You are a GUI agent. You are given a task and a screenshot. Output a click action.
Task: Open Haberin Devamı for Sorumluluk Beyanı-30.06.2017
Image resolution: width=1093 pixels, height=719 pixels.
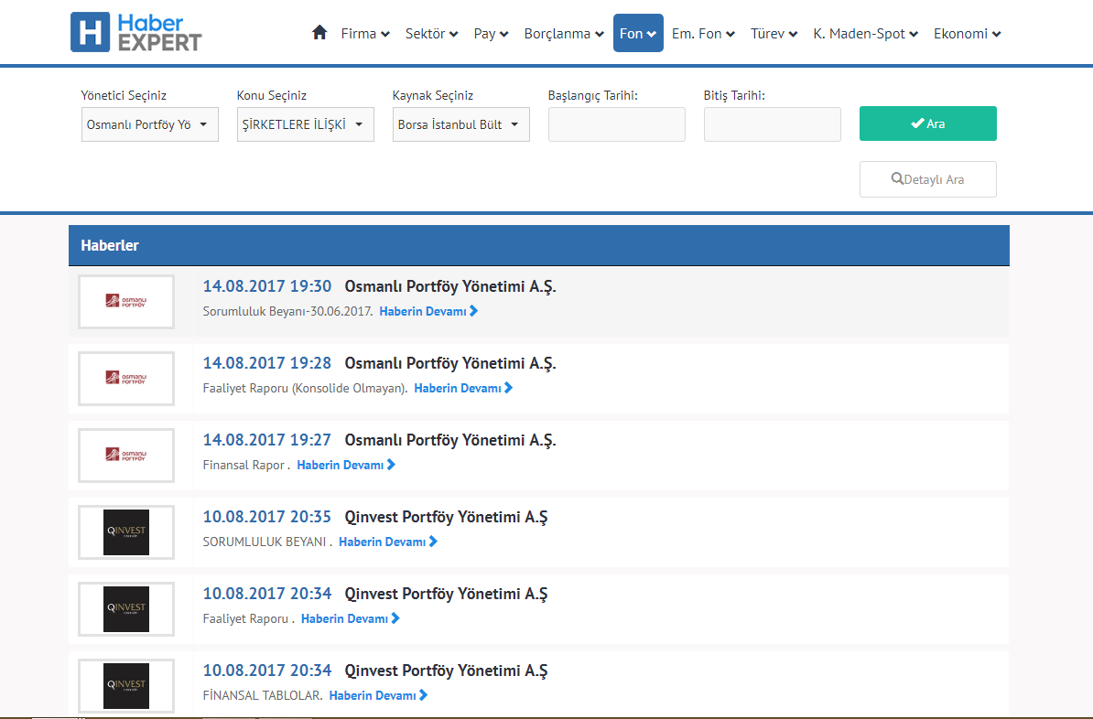428,311
